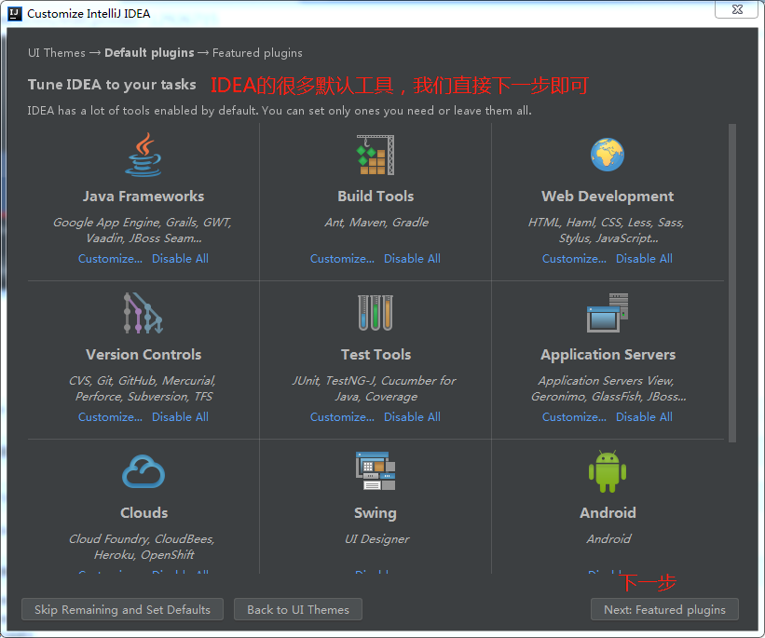Click 'CVS, Git, GitHub, Mercurial' description

click(x=143, y=388)
